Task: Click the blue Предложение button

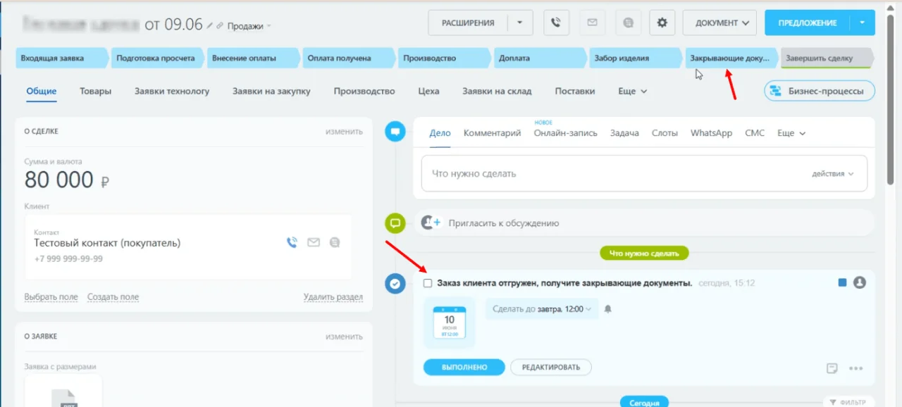Action: coord(807,23)
